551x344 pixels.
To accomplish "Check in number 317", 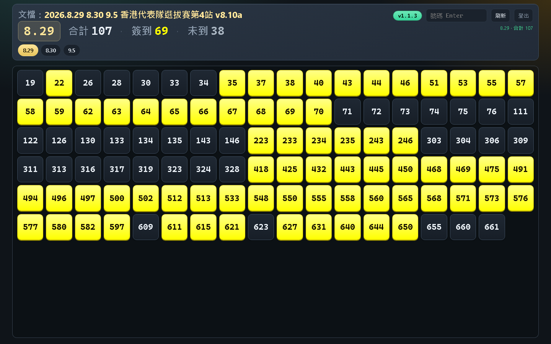I will [117, 169].
